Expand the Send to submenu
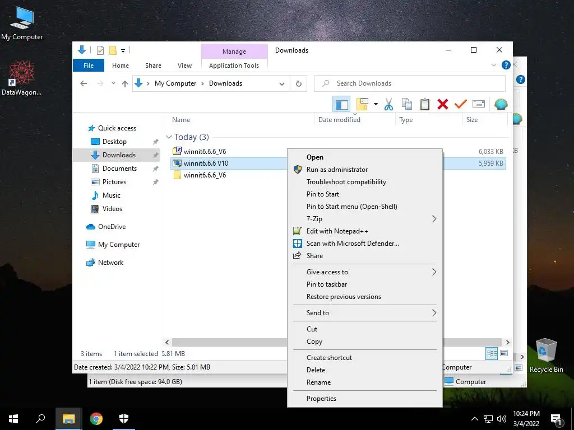Image resolution: width=574 pixels, height=430 pixels. tap(365, 312)
